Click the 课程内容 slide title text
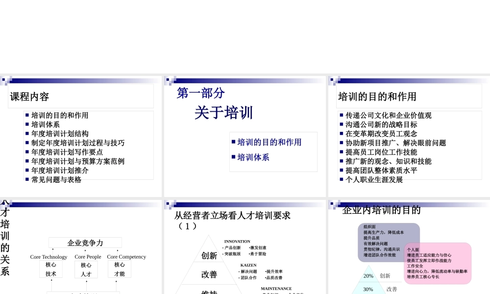490x294 pixels. tap(29, 97)
